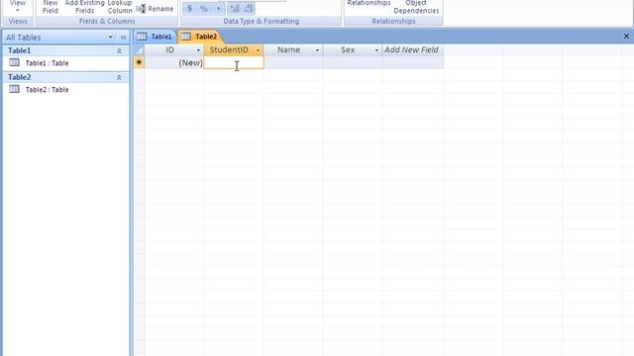Open the StudentID column dropdown arrow

(x=258, y=50)
